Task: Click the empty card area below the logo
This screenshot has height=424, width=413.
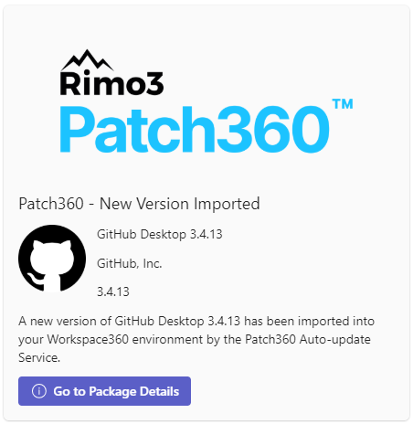Action: point(206,174)
